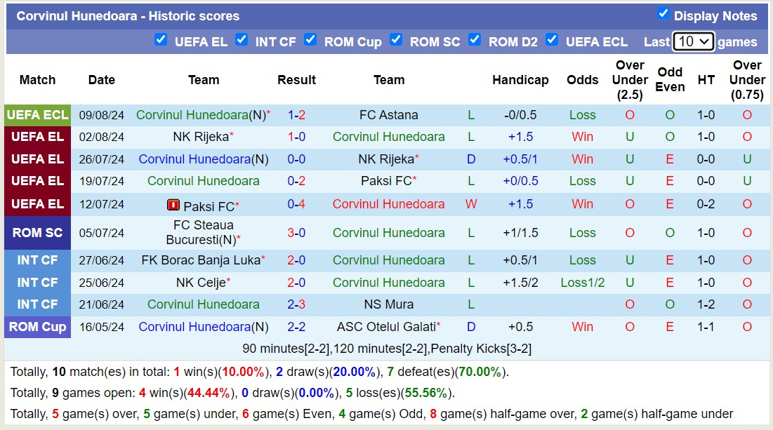Click the ROM Cup league label
This screenshot has height=430, width=773.
37,327
